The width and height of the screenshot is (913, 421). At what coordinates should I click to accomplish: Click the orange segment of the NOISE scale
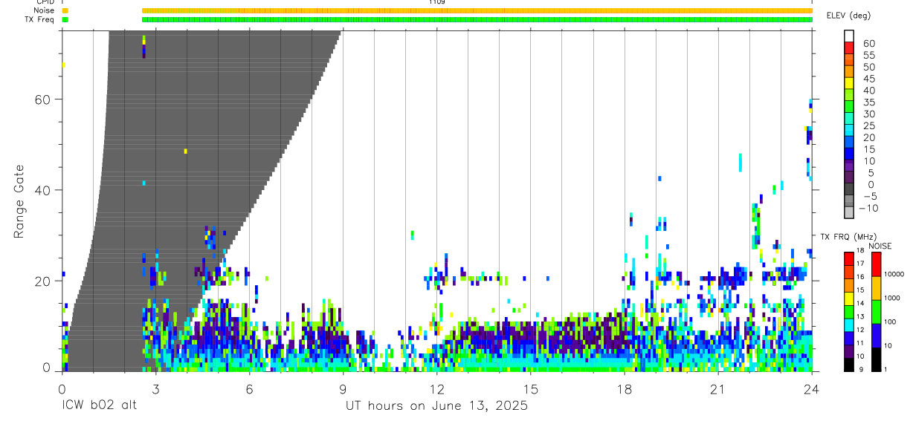pos(877,287)
